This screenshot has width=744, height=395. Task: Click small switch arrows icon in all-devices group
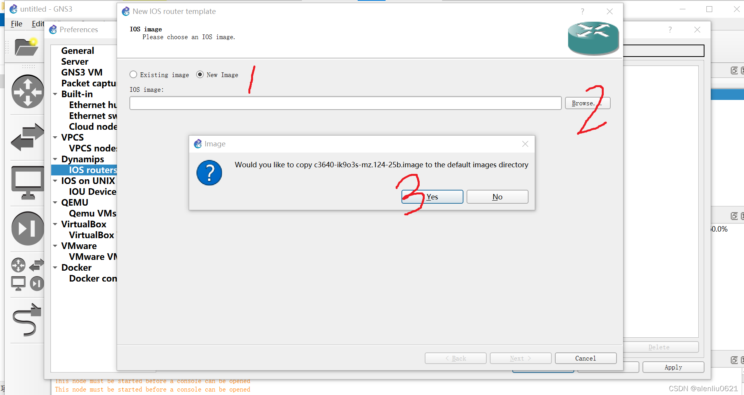(36, 265)
